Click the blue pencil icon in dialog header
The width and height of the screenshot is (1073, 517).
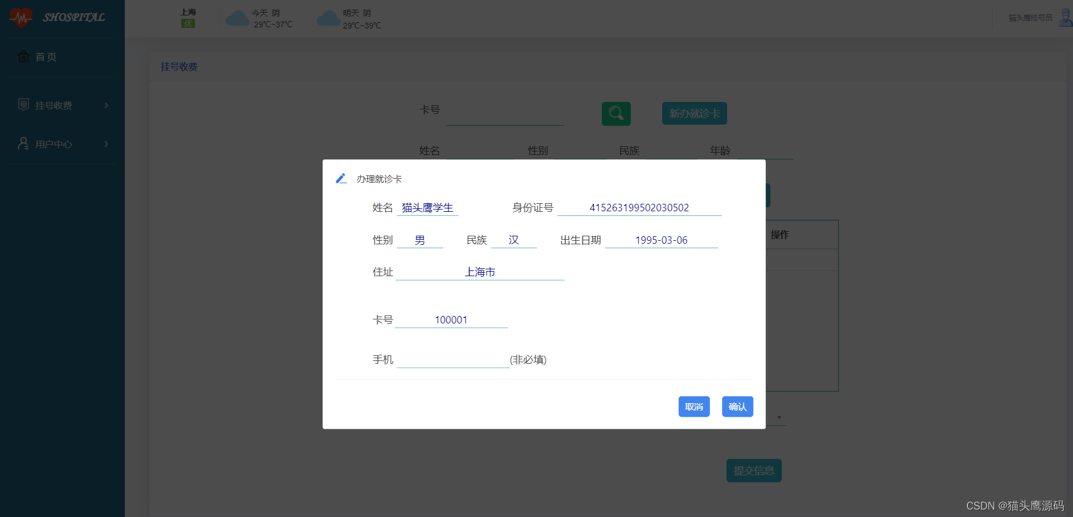coord(341,178)
